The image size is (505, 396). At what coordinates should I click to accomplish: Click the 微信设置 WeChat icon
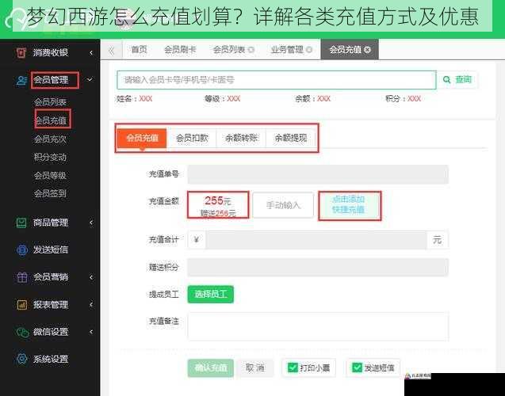pos(22,332)
